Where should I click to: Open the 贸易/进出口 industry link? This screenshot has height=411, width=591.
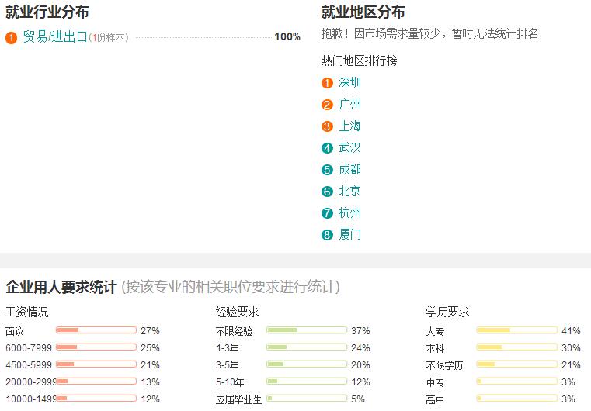55,37
